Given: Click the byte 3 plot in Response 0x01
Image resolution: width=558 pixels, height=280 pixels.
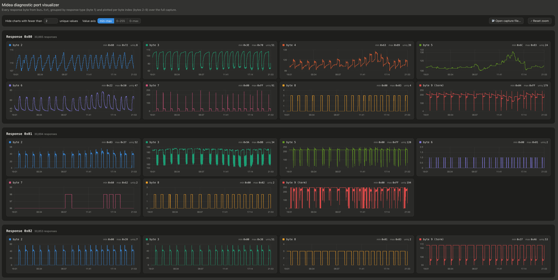Looking at the screenshot, I should (x=210, y=159).
